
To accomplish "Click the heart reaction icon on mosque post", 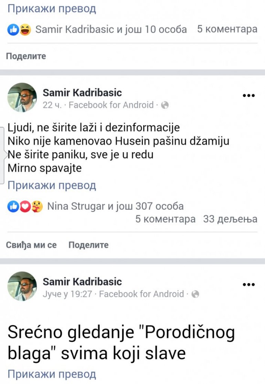I will click(x=25, y=207).
